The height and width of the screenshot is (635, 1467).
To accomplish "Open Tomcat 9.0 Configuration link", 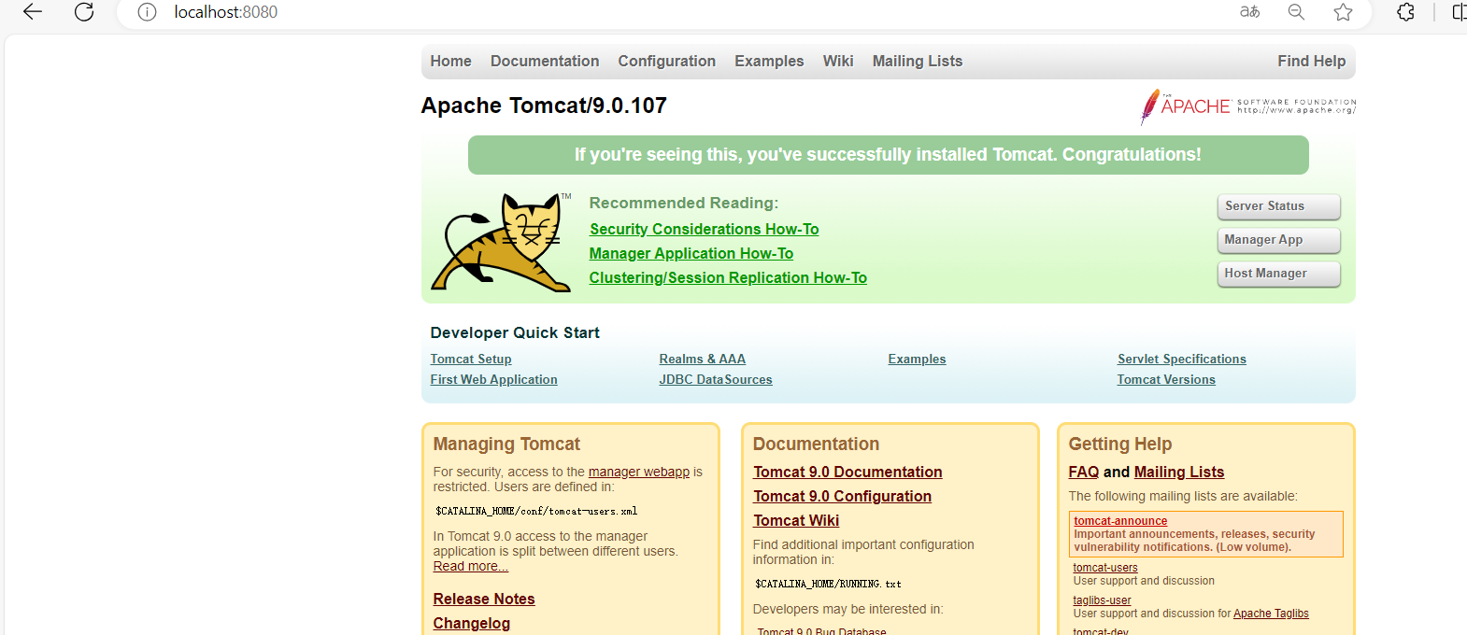I will [x=842, y=496].
